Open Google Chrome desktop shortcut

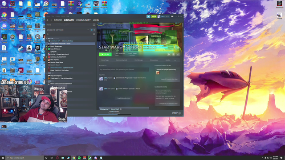[4, 16]
